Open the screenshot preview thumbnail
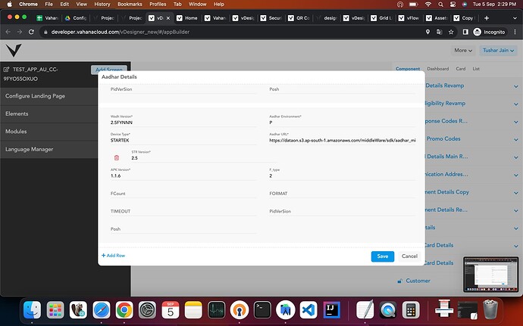This screenshot has width=523, height=326. coord(490,275)
